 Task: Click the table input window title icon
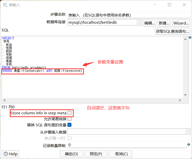click(x=5, y=5)
